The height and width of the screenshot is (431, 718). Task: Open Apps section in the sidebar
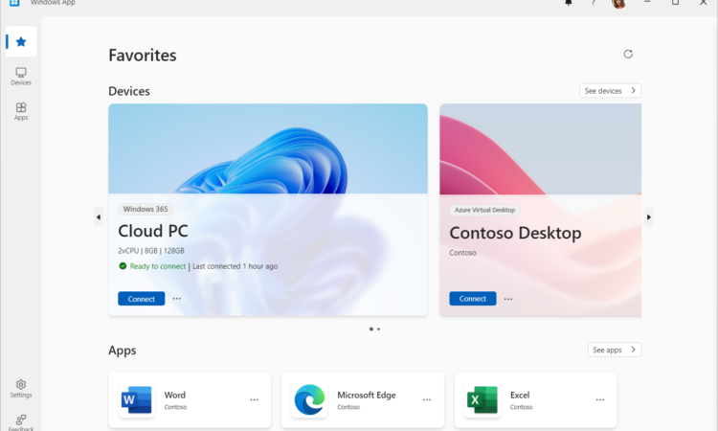click(21, 111)
